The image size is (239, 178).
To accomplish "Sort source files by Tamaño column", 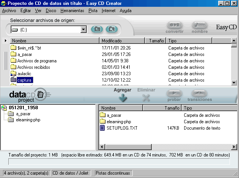I will 155,41.
